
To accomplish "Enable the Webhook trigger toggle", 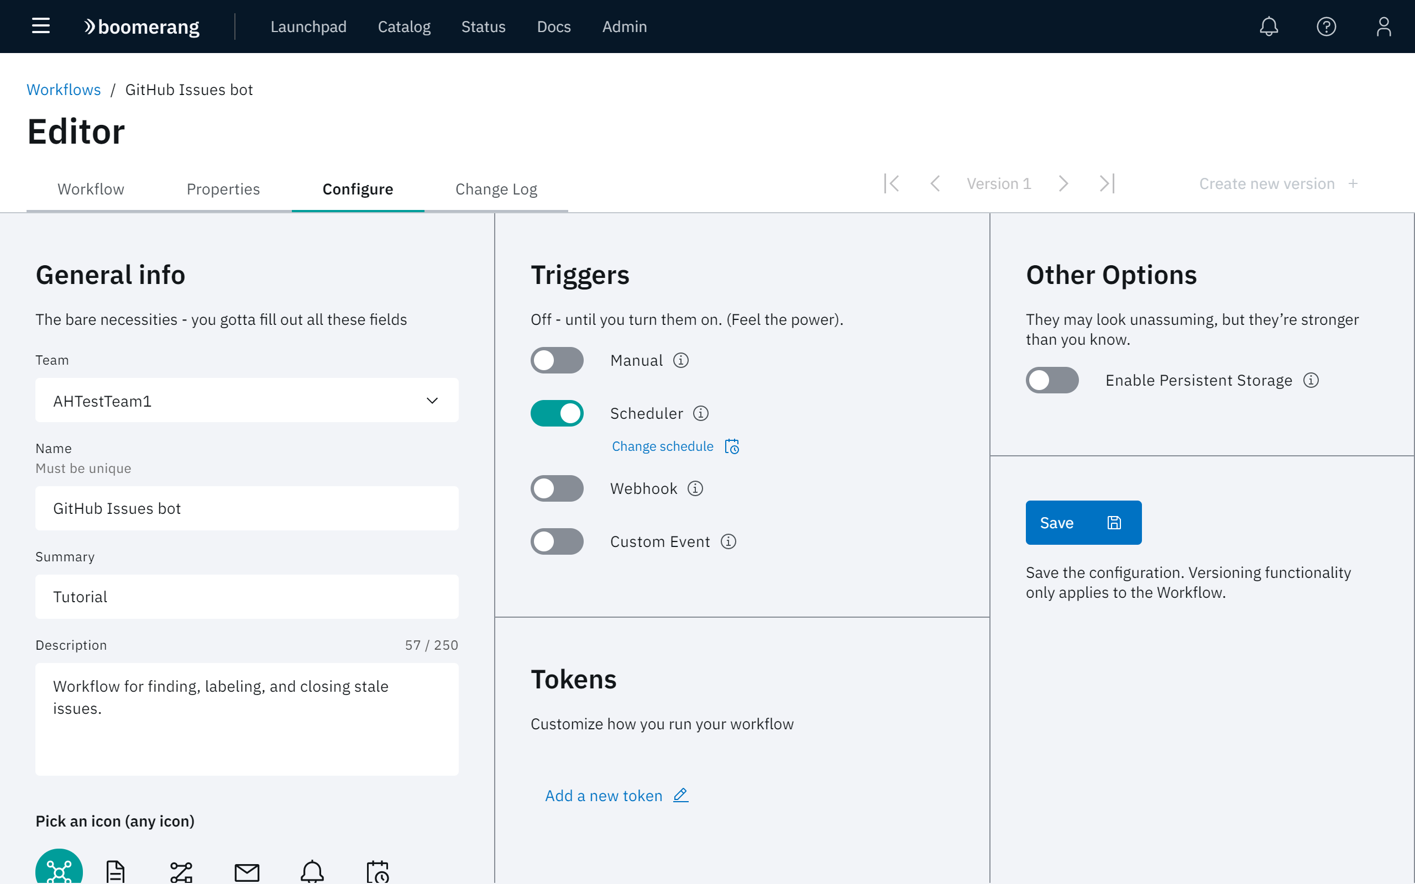I will click(x=557, y=488).
